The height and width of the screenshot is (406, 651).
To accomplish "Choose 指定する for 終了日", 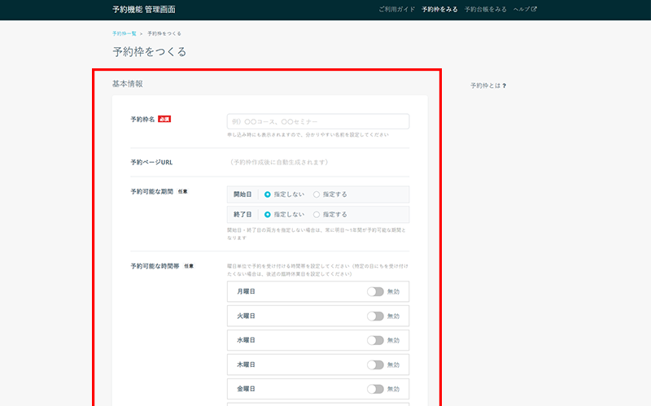I will click(x=317, y=215).
